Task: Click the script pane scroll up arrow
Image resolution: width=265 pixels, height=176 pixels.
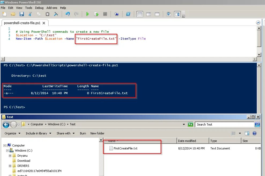Action: 259,28
